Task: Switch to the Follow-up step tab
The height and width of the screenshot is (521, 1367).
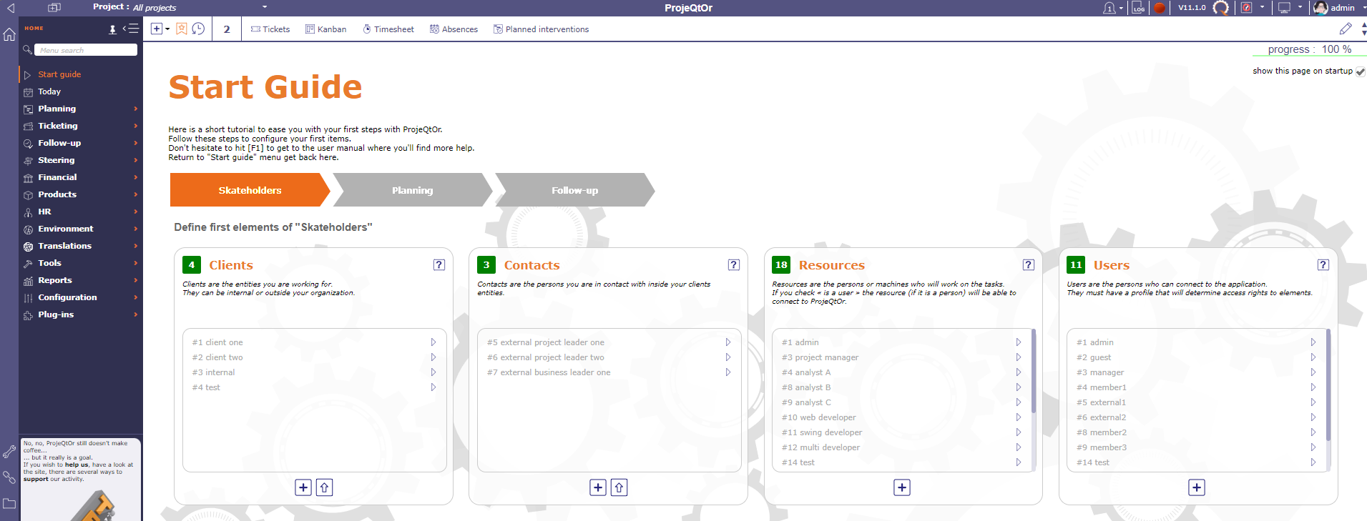Action: [574, 190]
